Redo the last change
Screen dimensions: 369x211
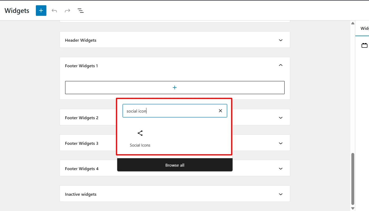click(67, 11)
